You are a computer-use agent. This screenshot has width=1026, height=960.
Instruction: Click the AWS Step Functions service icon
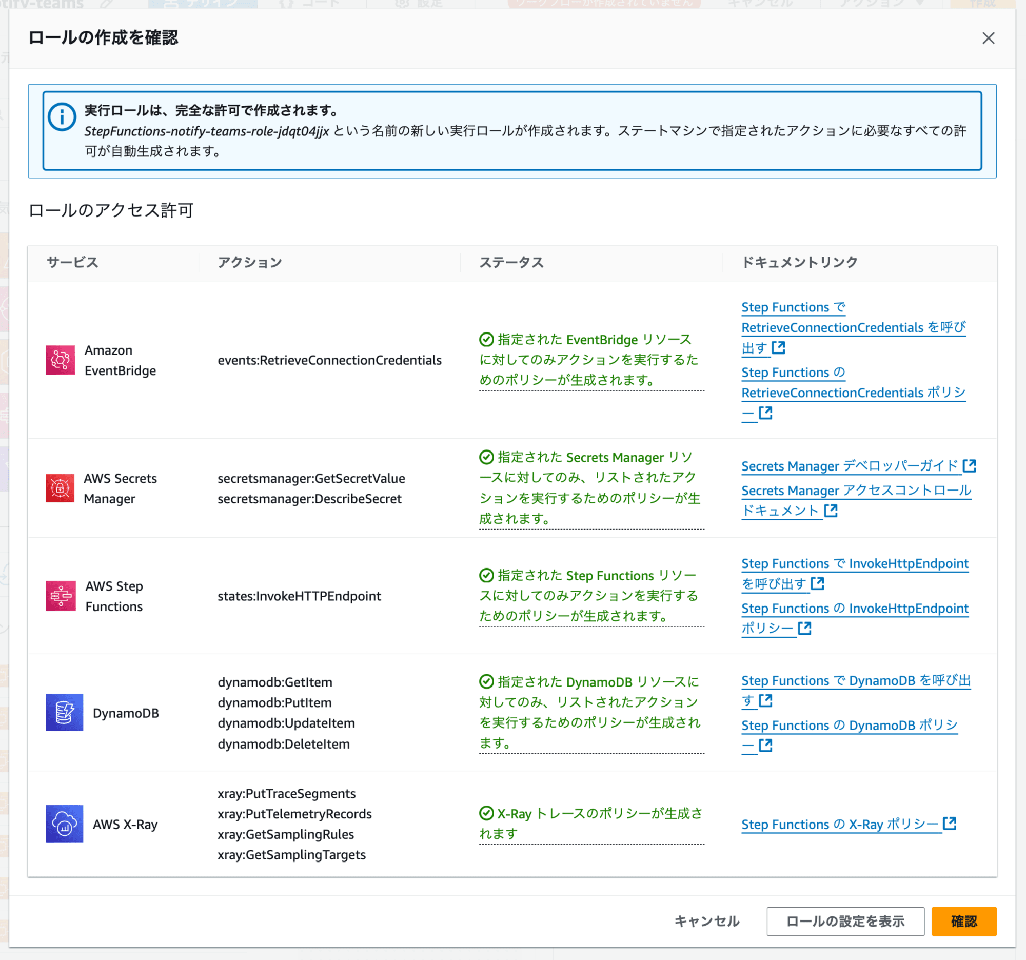coord(61,596)
